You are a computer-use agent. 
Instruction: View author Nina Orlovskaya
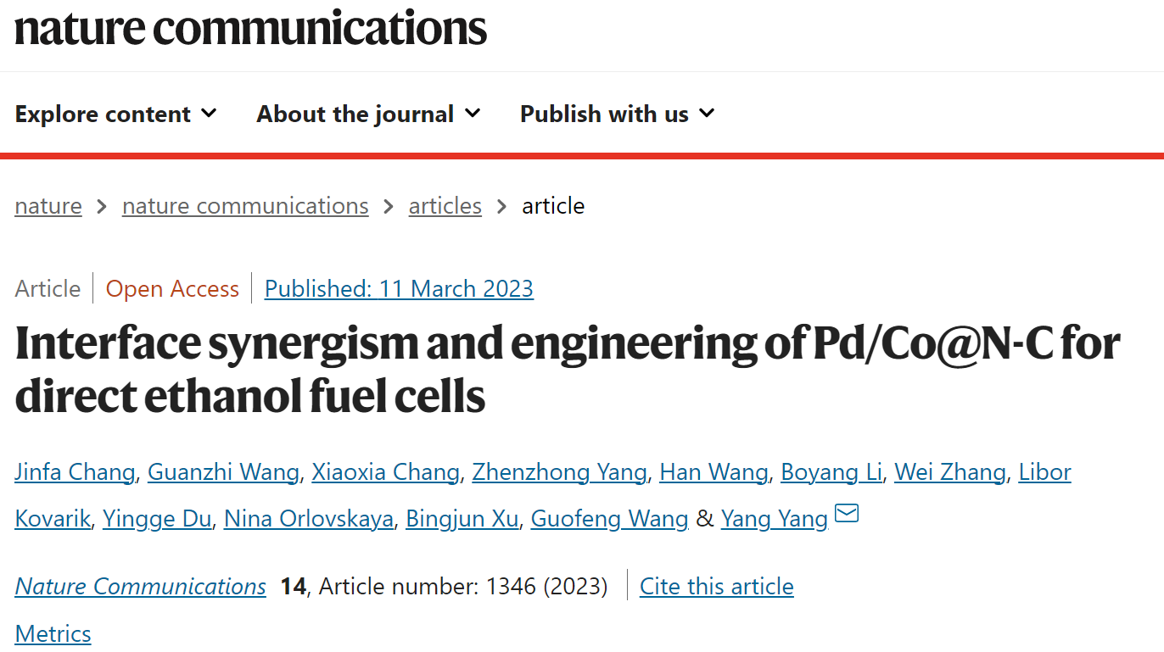pyautogui.click(x=309, y=519)
